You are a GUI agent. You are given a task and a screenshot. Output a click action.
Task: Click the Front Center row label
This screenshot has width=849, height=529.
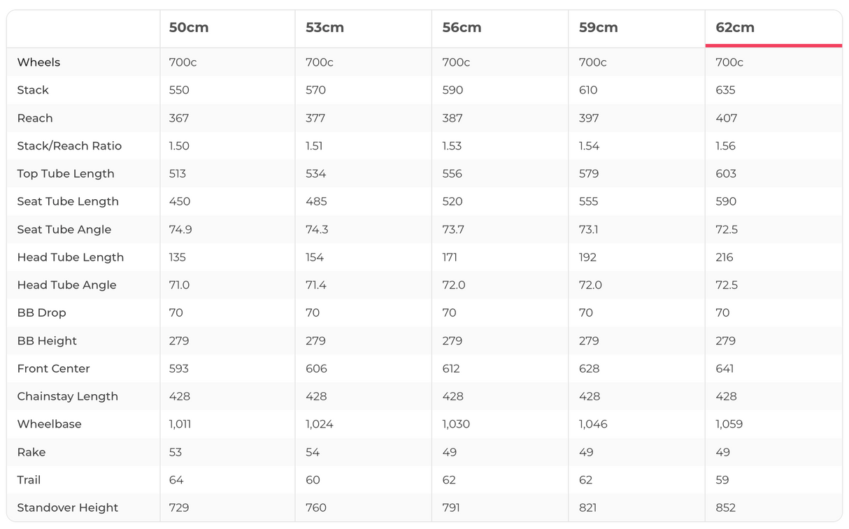[x=54, y=368]
